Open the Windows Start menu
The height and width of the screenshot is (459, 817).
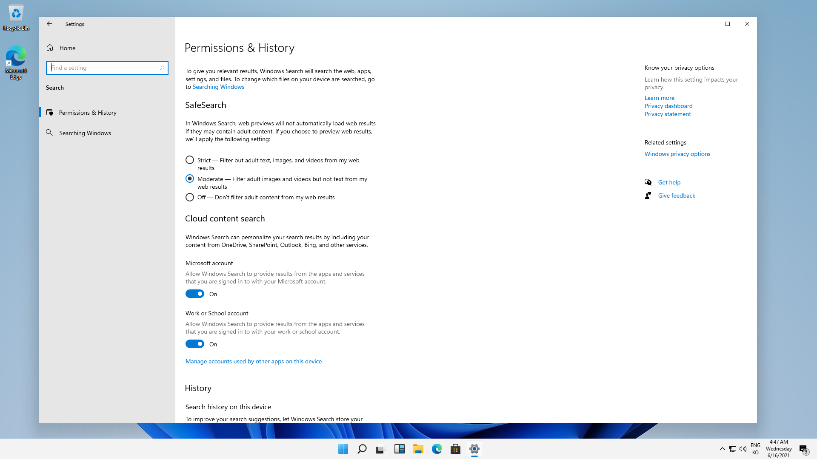(x=343, y=449)
